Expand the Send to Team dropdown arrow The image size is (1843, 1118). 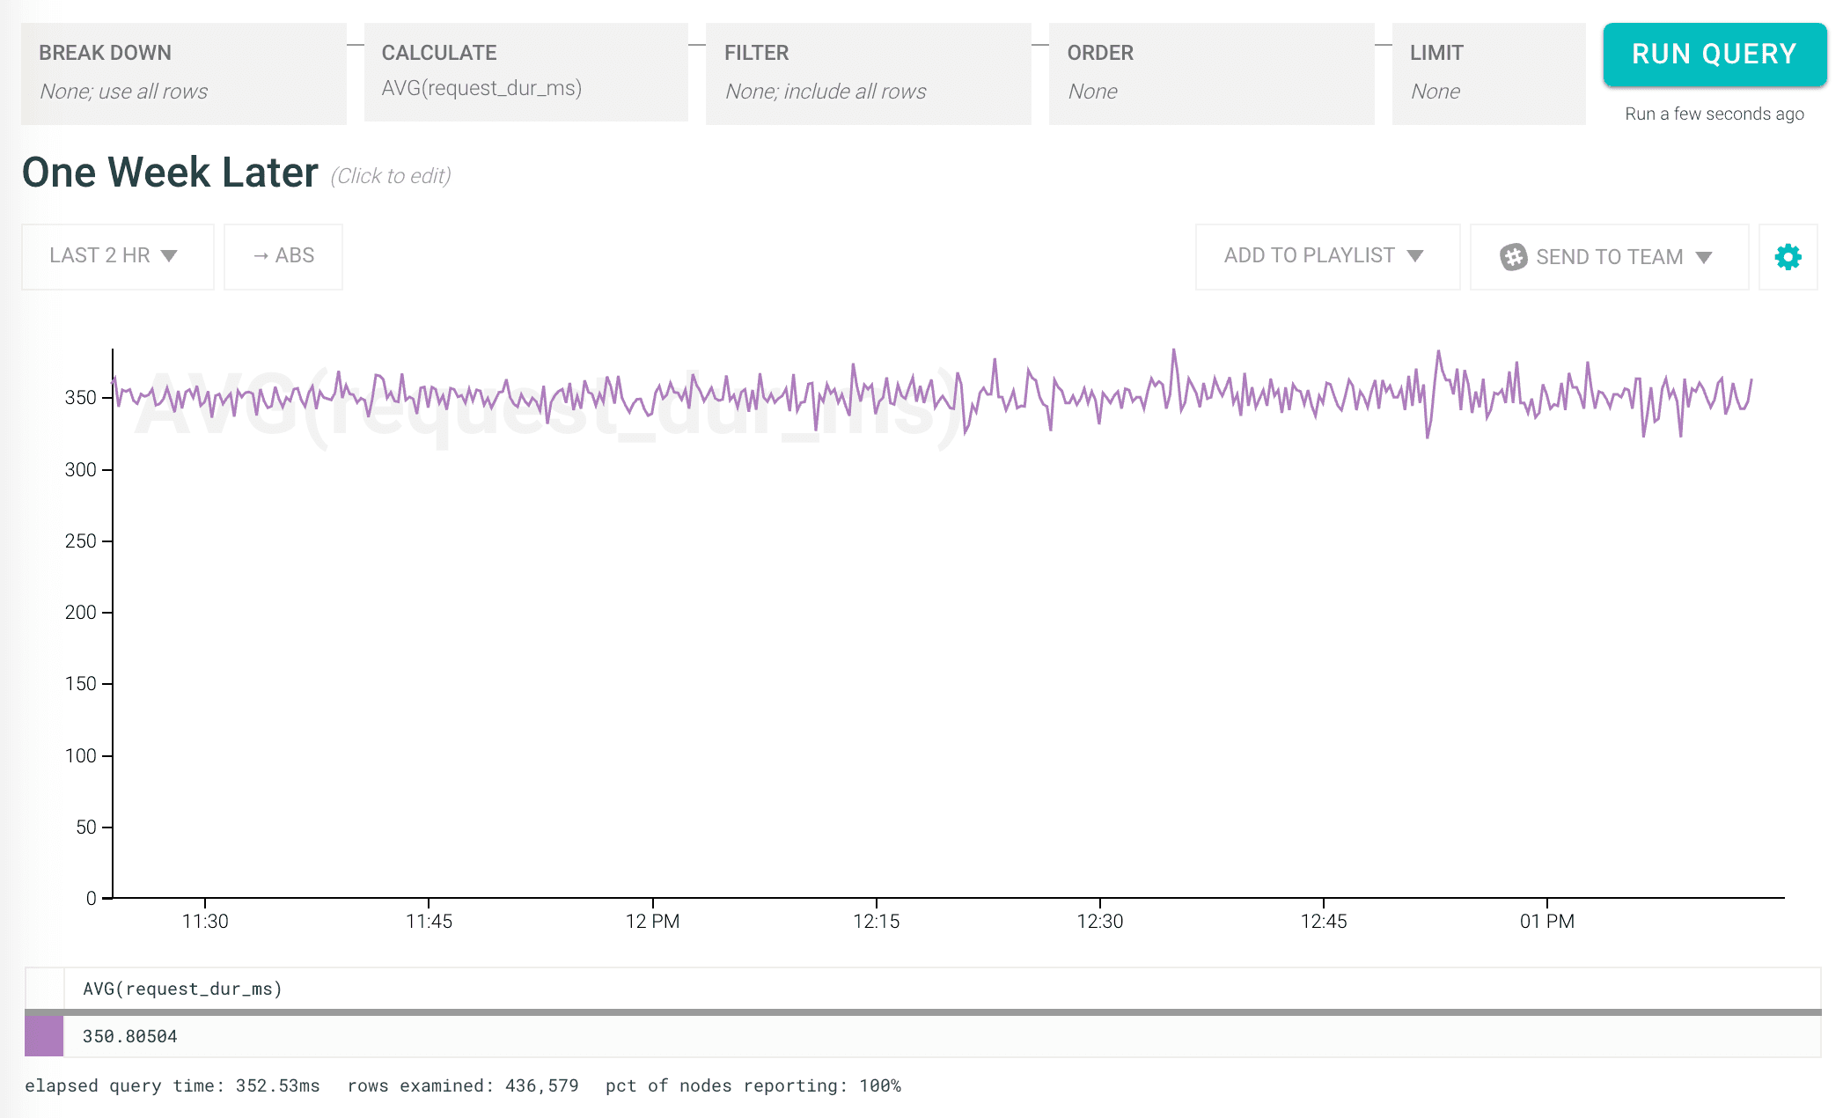click(1704, 257)
